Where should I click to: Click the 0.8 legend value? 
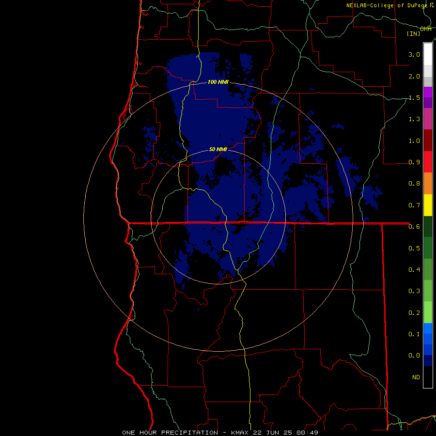point(414,184)
